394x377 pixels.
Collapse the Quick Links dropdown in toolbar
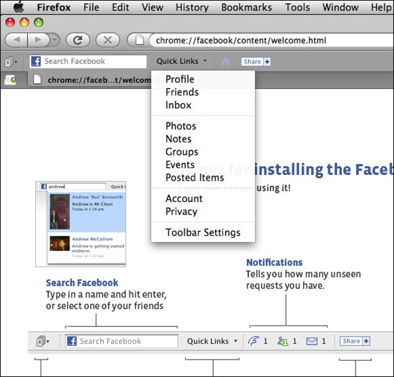182,61
